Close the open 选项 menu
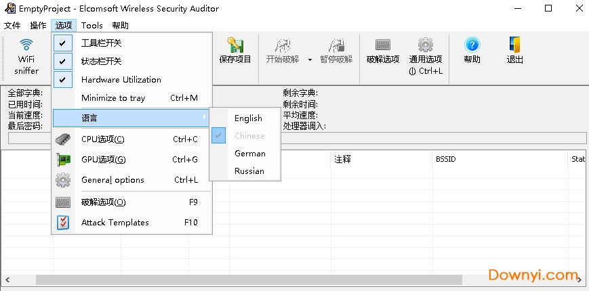Screen dimensions: 589x291 click(x=64, y=26)
